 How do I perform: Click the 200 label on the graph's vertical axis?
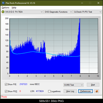pos(7,18)
